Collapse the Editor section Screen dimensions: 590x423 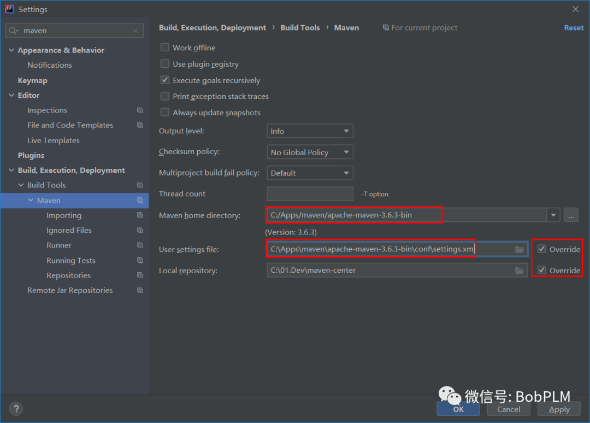coord(11,95)
